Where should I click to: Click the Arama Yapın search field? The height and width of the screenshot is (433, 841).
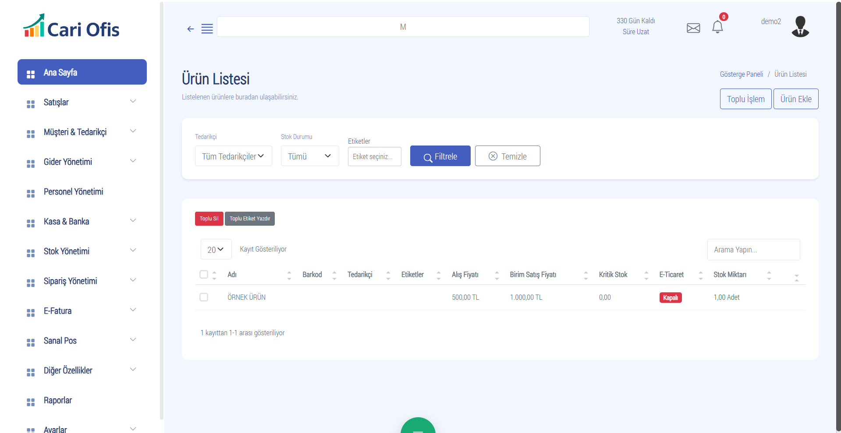coord(753,249)
